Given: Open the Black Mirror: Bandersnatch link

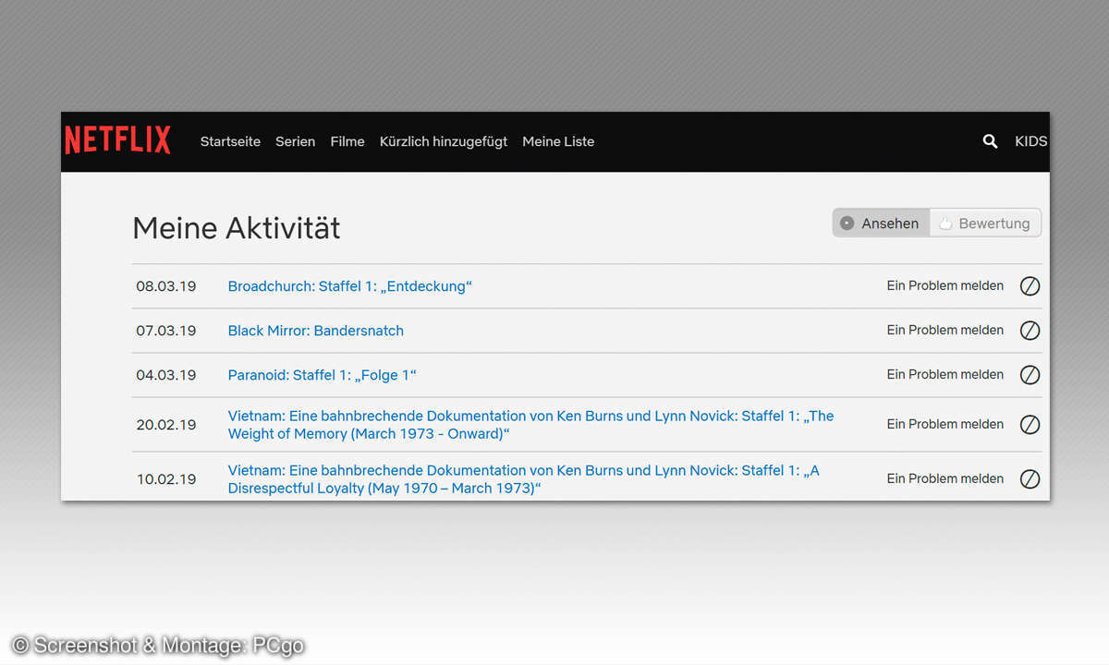Looking at the screenshot, I should [316, 331].
